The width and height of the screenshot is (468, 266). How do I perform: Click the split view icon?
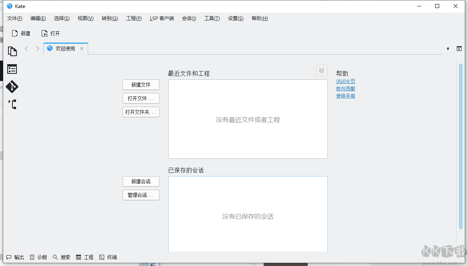click(459, 49)
